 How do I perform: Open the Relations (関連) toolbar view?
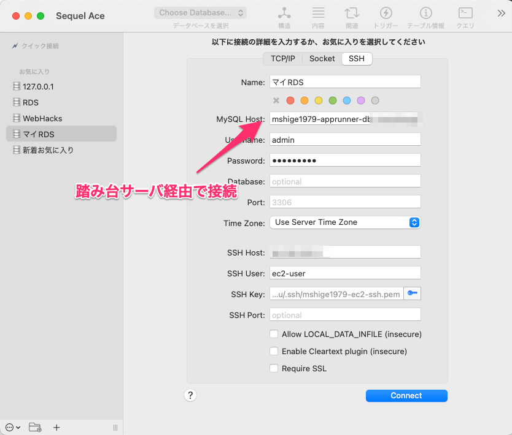point(352,18)
